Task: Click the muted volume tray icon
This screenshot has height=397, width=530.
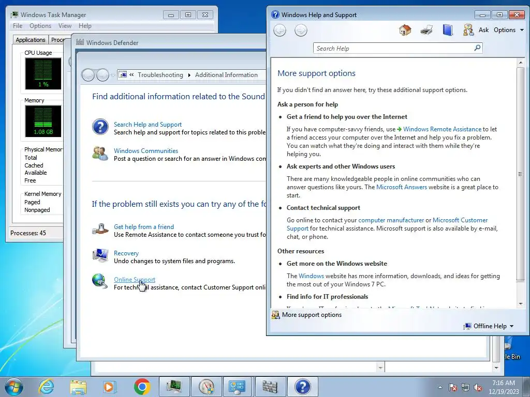Action: click(x=478, y=387)
